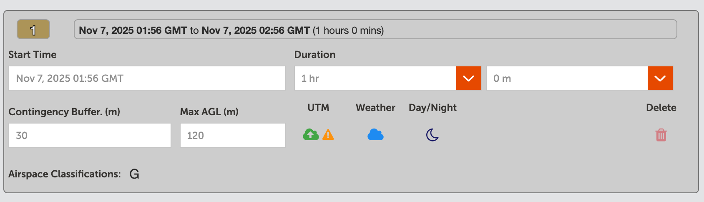Click the Start Time input field
Image resolution: width=704 pixels, height=202 pixels.
147,78
